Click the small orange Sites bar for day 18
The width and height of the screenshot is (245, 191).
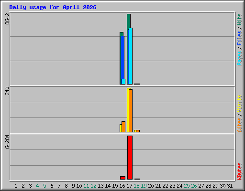pyautogui.click(x=138, y=131)
